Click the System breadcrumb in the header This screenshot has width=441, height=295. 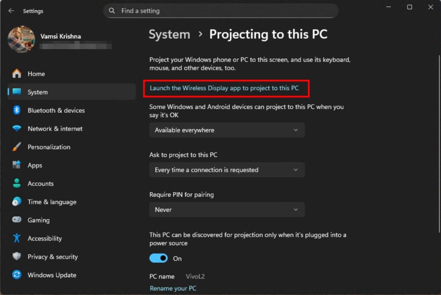(169, 34)
